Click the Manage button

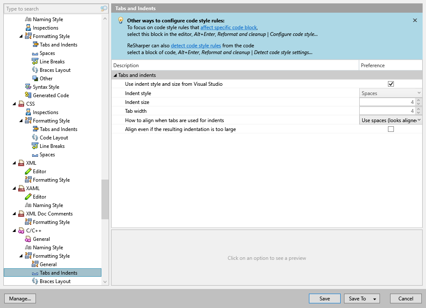(x=20, y=298)
